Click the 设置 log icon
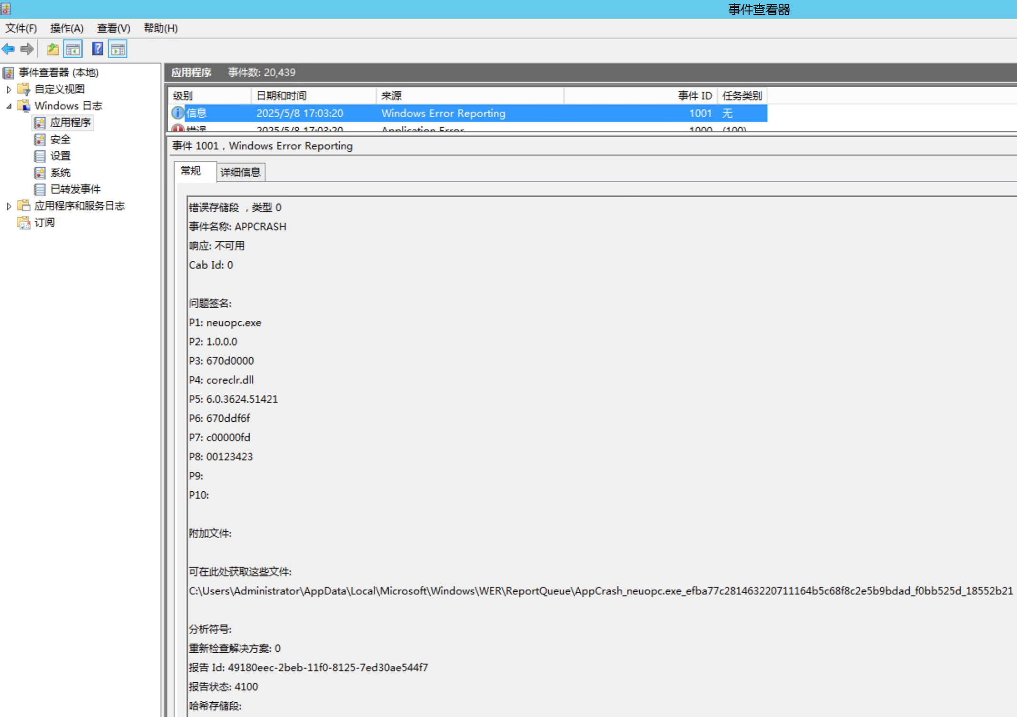This screenshot has width=1017, height=717. point(40,156)
